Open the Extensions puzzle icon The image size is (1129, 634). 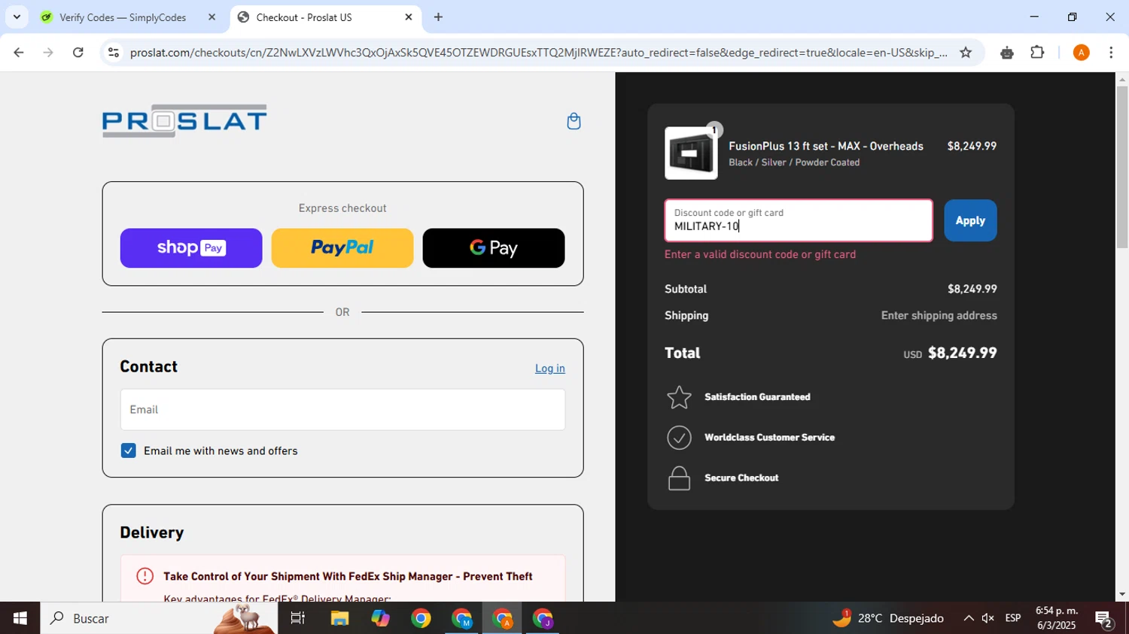pos(1037,53)
